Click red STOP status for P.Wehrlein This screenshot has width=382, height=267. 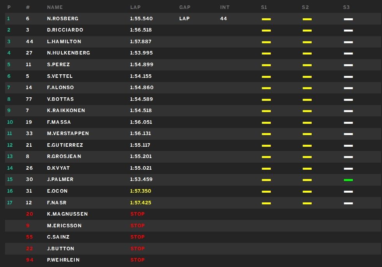(138, 260)
